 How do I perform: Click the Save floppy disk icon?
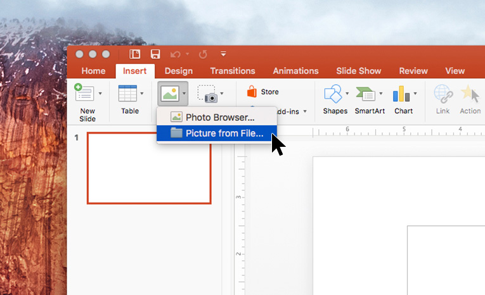tap(155, 54)
